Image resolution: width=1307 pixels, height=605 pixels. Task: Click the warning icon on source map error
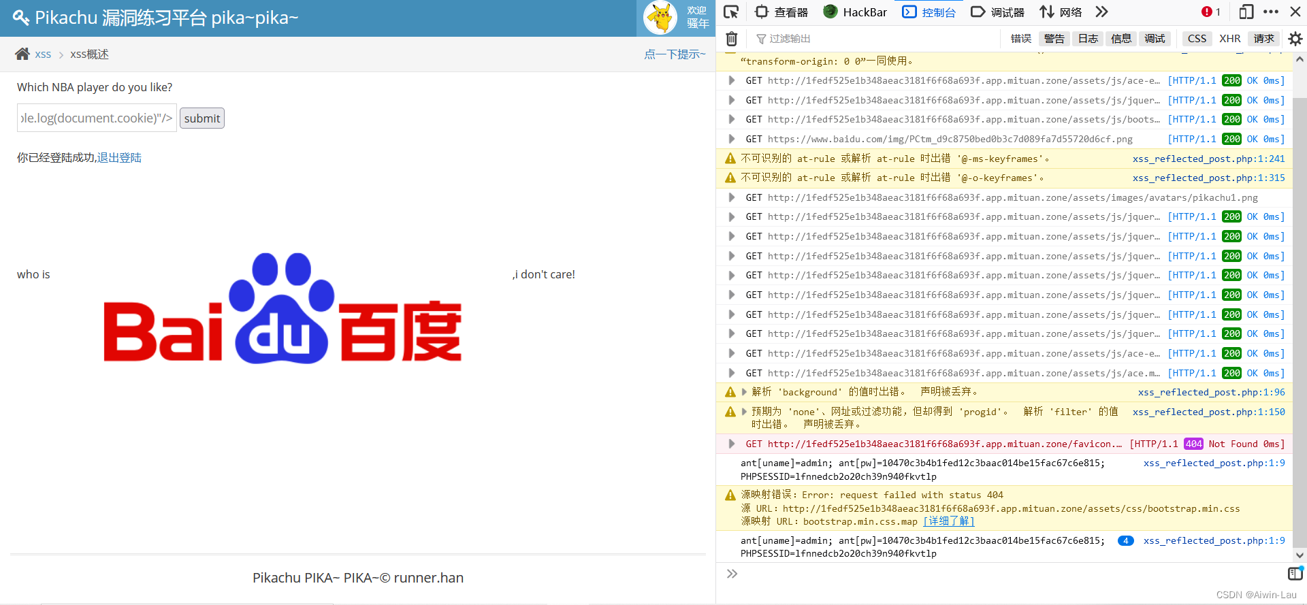coord(730,495)
